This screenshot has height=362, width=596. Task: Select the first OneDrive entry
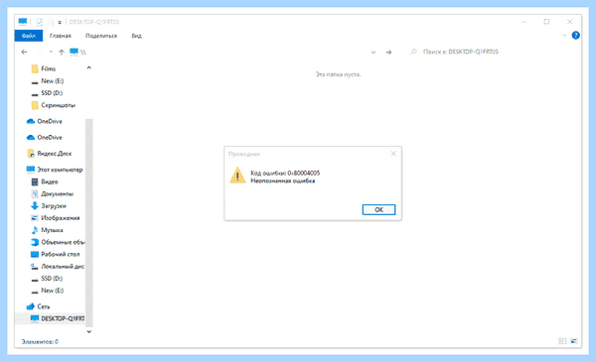click(x=50, y=121)
